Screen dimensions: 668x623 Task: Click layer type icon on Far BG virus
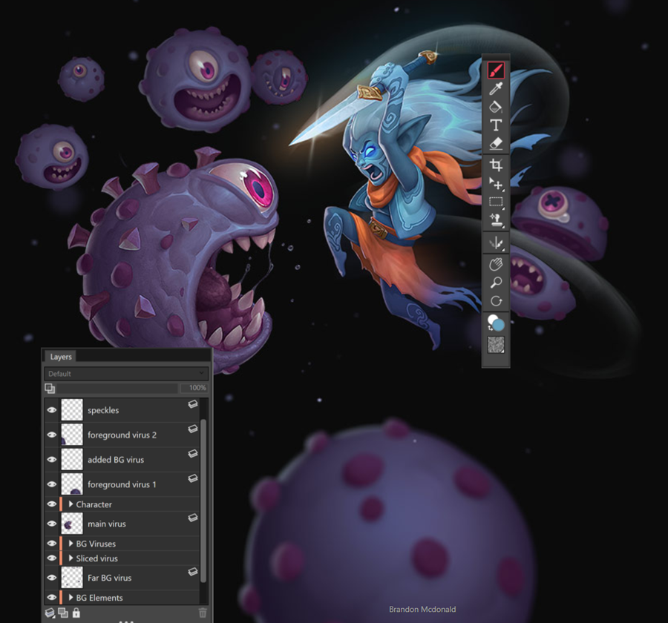(x=193, y=572)
